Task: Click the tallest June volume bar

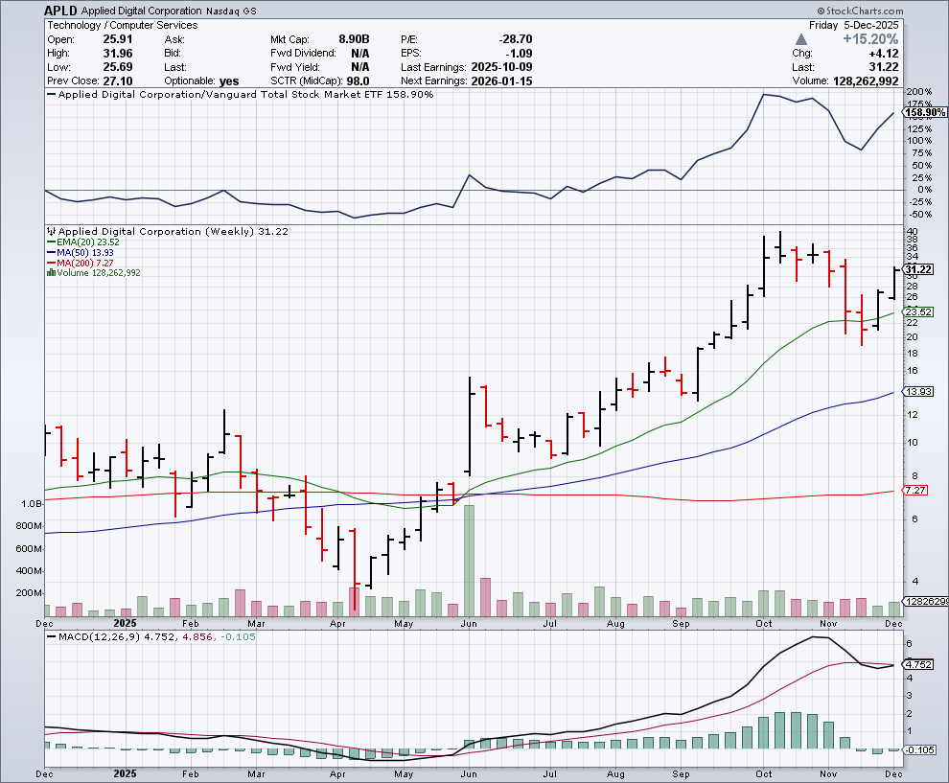Action: pyautogui.click(x=469, y=560)
